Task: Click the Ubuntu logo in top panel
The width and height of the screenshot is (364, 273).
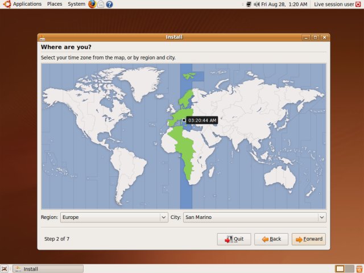Action: click(7, 4)
